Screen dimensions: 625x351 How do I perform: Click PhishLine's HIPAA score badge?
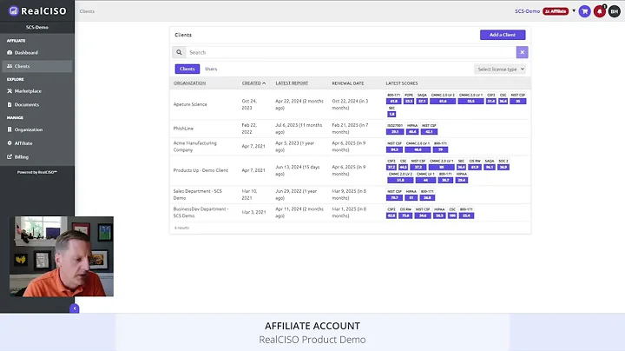click(x=412, y=132)
